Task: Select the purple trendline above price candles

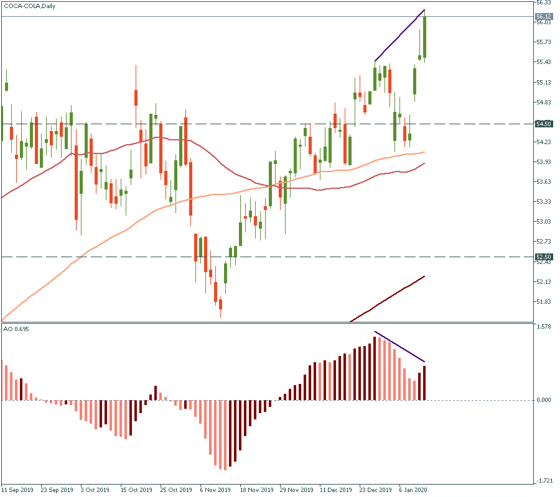Action: [x=400, y=35]
